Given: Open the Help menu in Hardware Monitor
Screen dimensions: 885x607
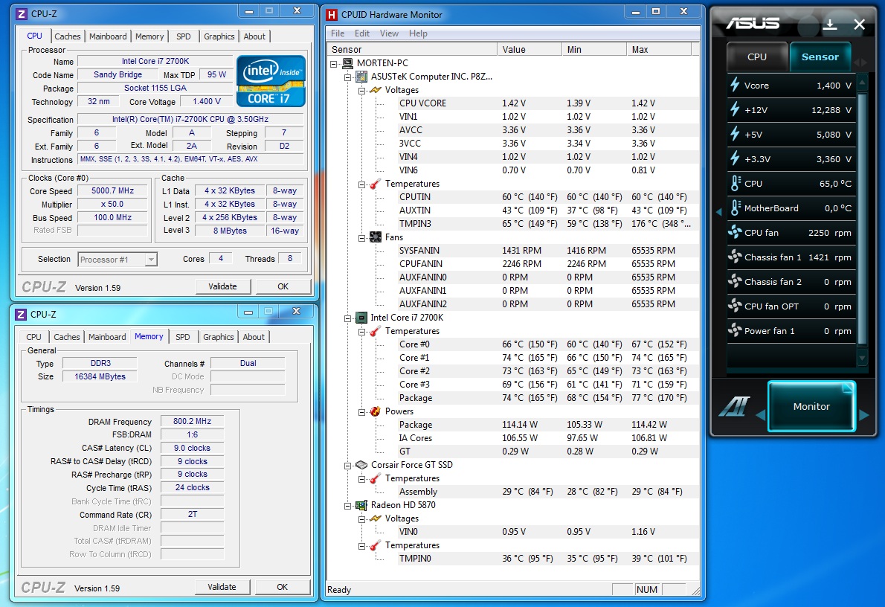Looking at the screenshot, I should (x=418, y=33).
